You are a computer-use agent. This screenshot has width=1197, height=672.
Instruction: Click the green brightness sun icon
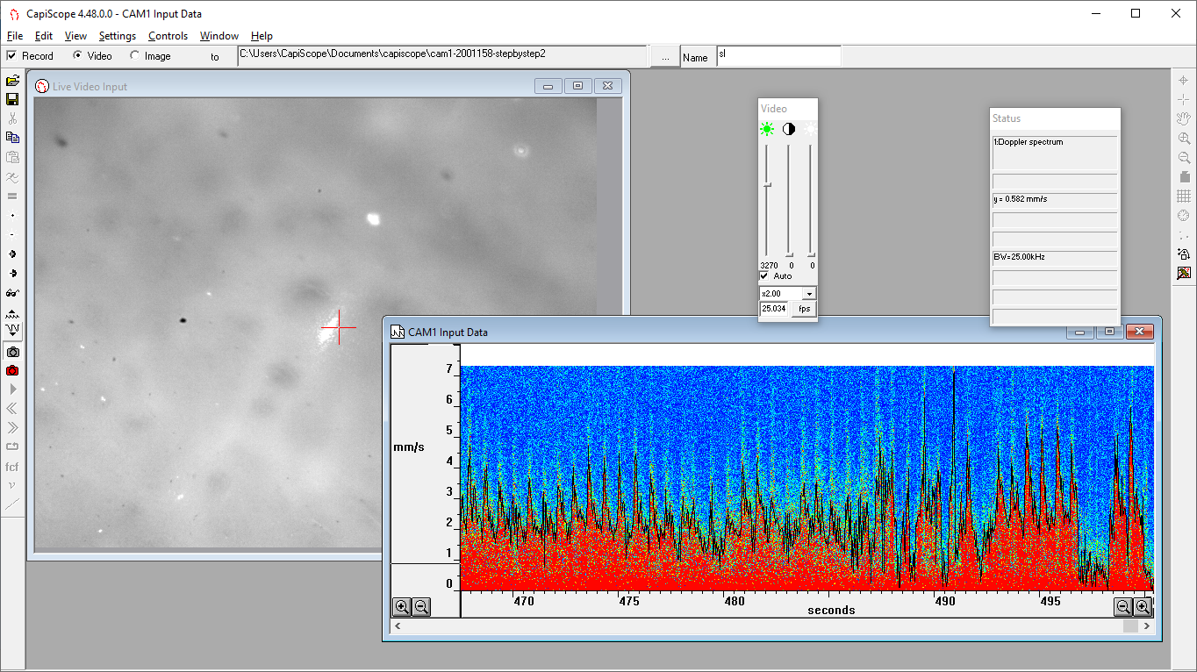(768, 129)
